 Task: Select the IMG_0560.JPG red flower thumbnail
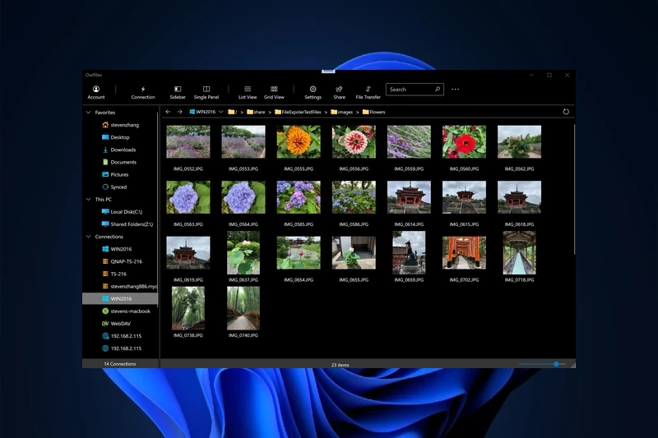(464, 142)
